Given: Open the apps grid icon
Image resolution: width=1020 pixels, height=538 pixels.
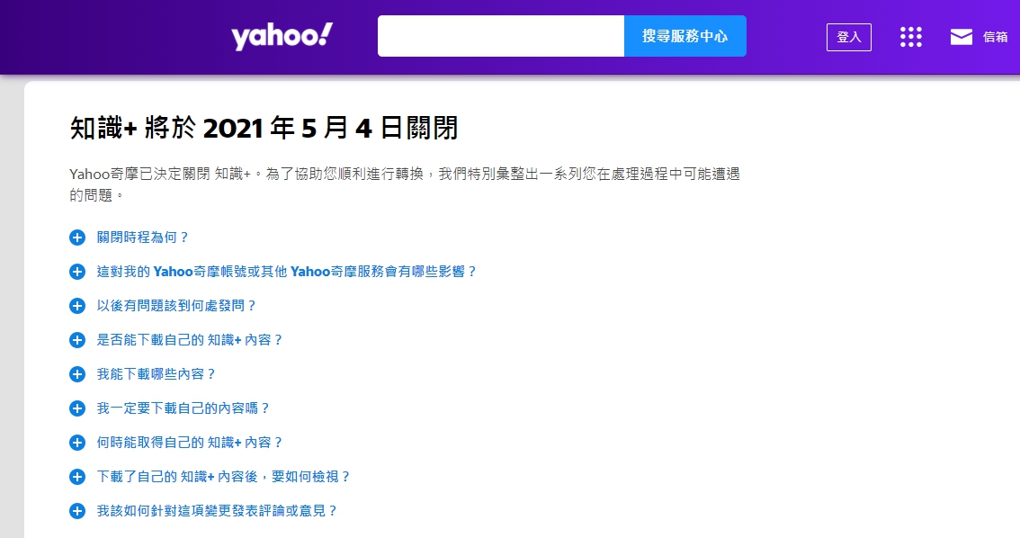Looking at the screenshot, I should [x=911, y=36].
